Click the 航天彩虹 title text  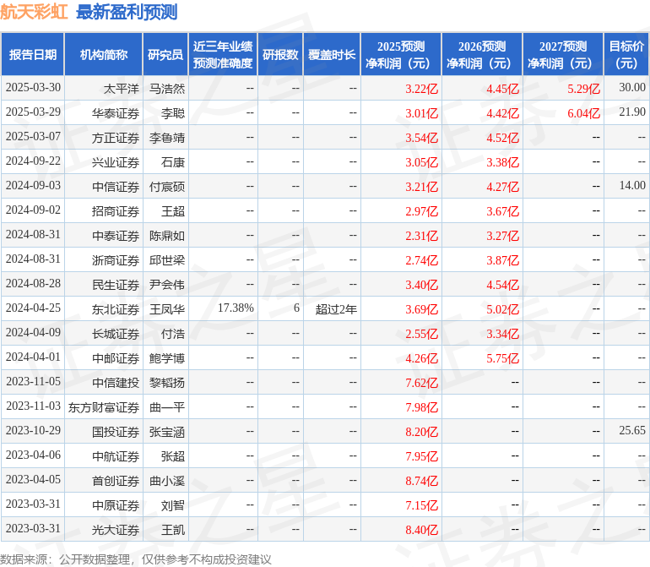[34, 12]
